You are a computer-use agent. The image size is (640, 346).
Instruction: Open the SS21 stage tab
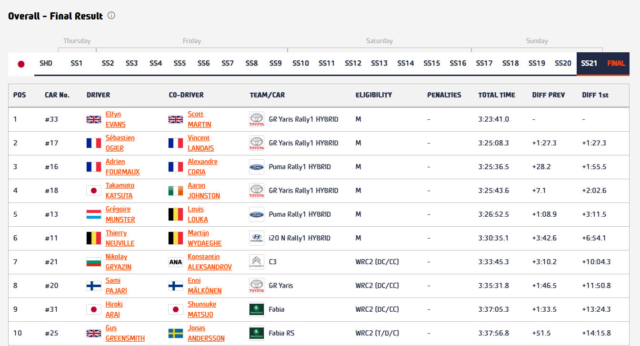[x=589, y=63]
